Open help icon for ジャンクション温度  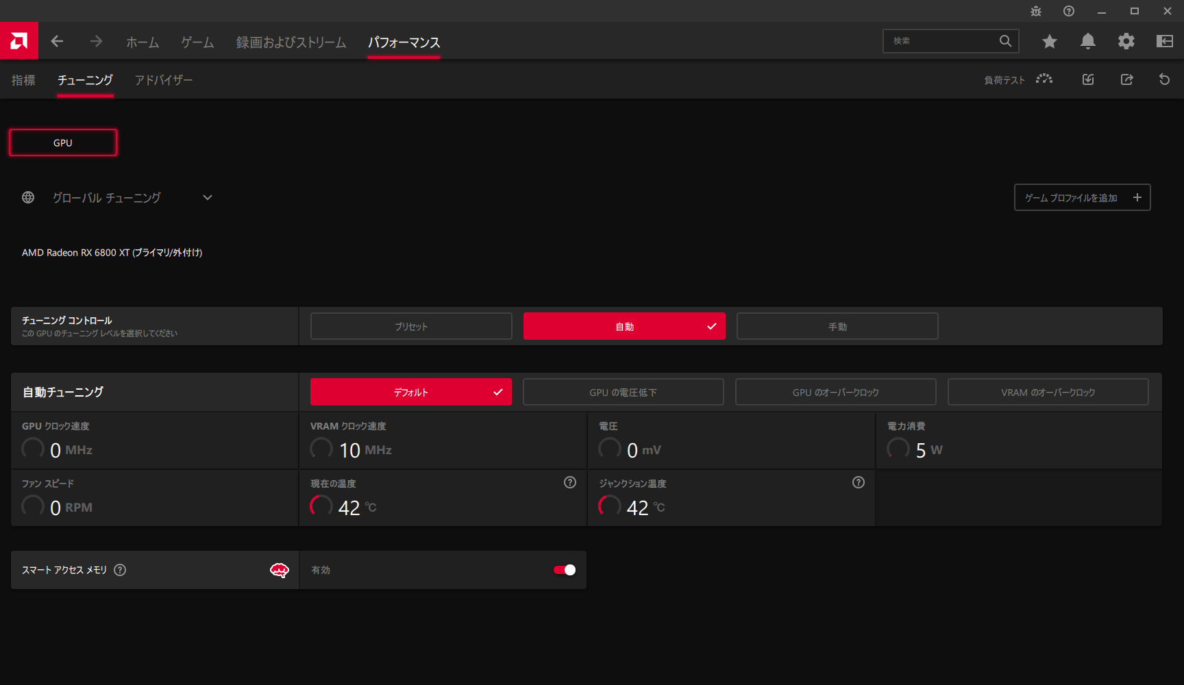pos(859,482)
